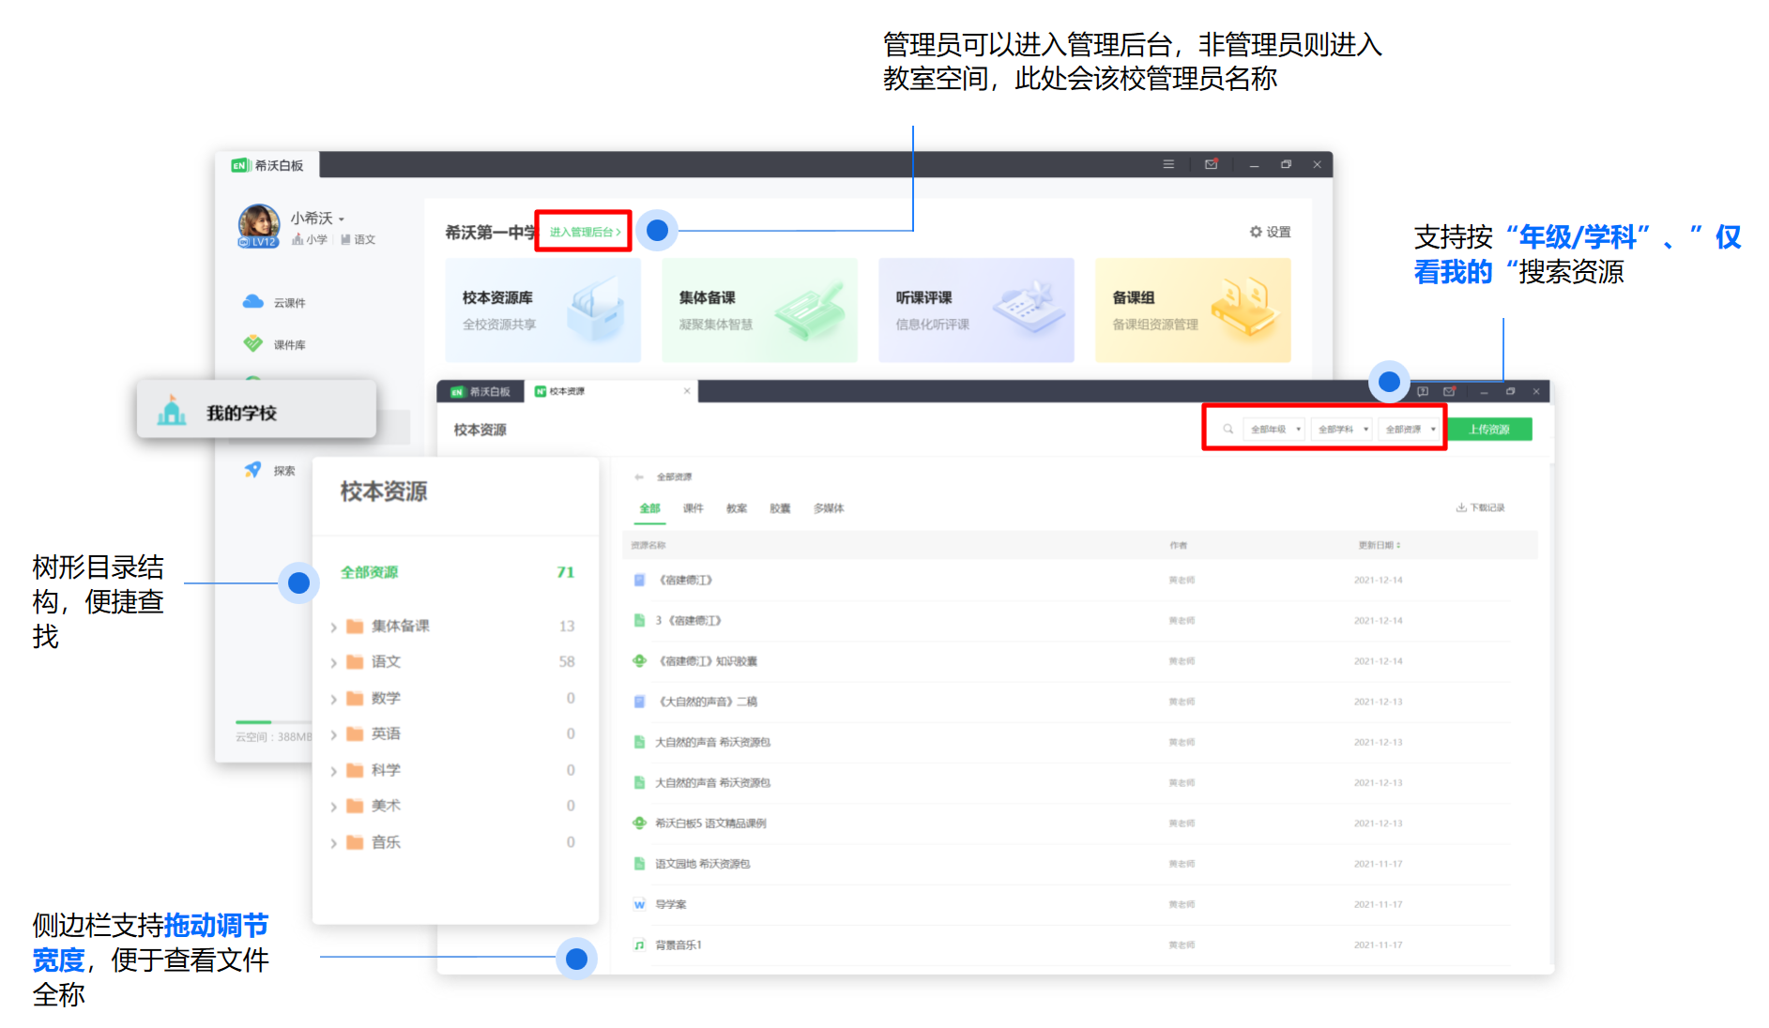The image size is (1769, 1028).
Task: Open the 集体备课 card
Action: [759, 310]
